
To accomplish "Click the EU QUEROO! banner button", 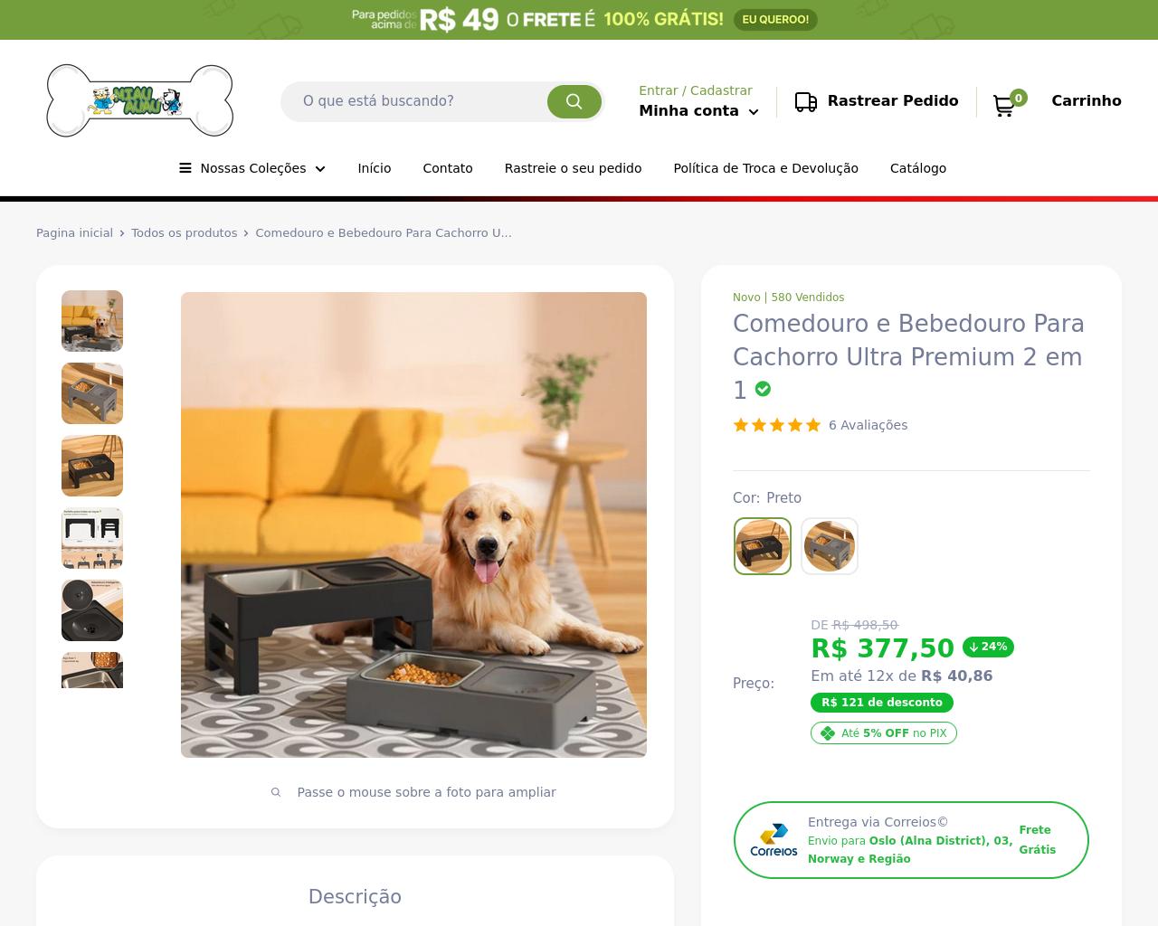I will click(x=775, y=20).
